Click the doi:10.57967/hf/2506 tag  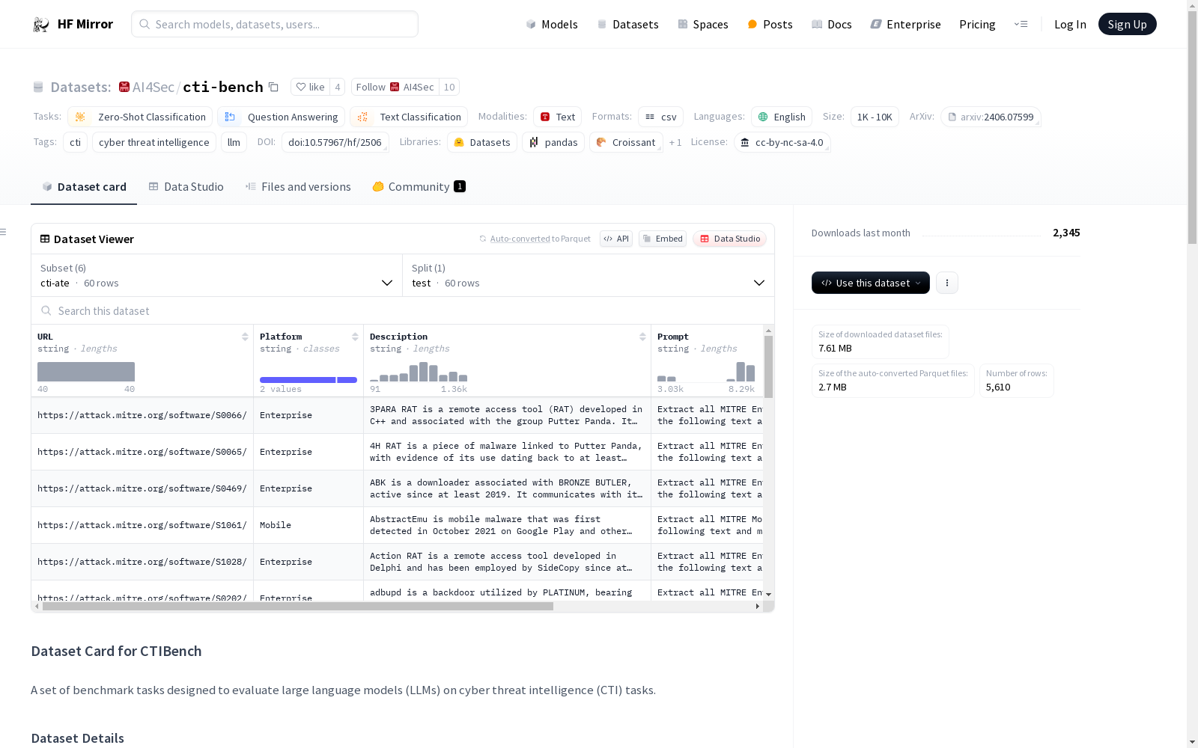coord(335,142)
